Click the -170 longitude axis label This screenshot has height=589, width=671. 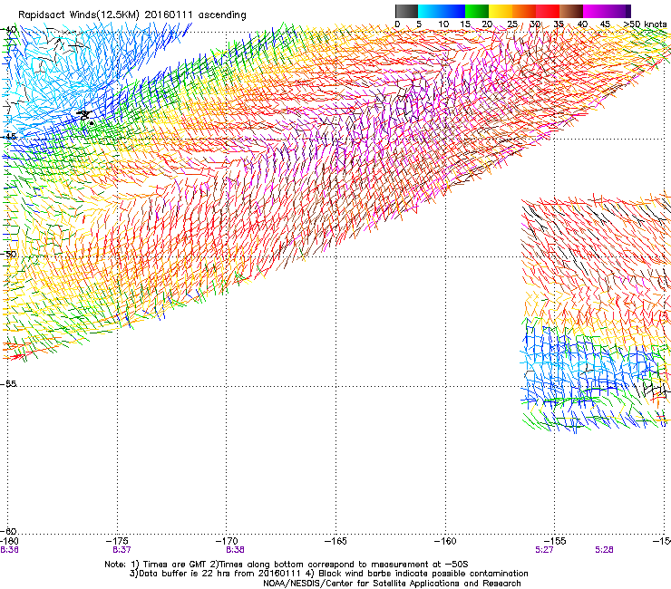(227, 541)
